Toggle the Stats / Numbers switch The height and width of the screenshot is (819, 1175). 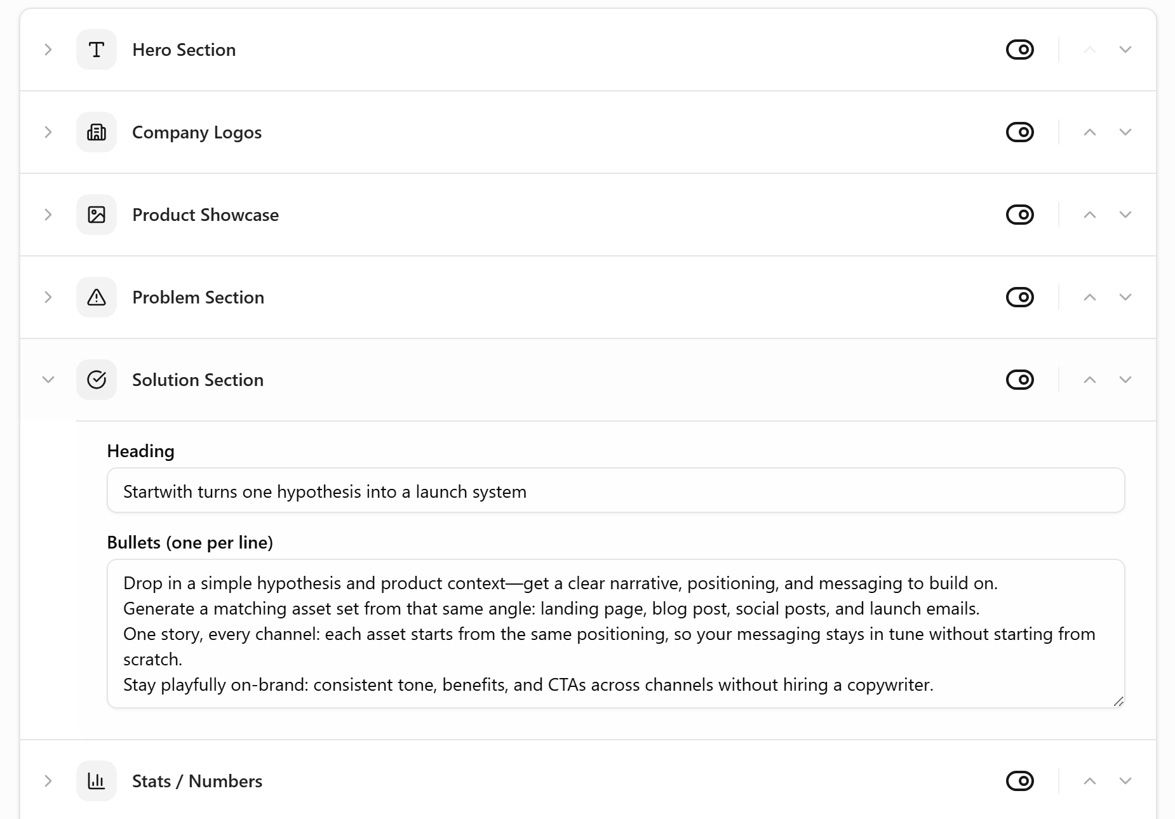point(1020,781)
